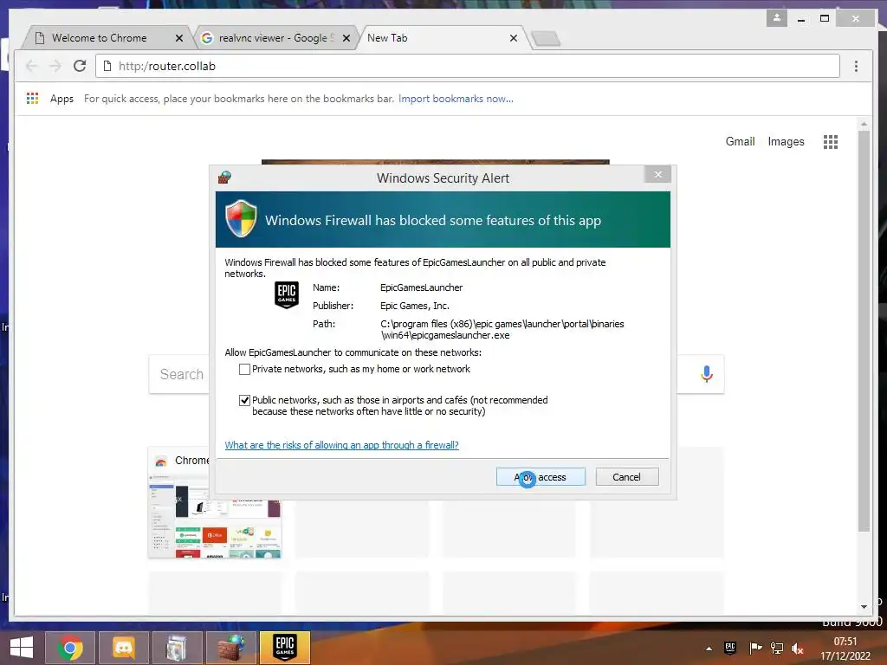887x665 pixels.
Task: Open the network tray icon
Action: point(777,648)
